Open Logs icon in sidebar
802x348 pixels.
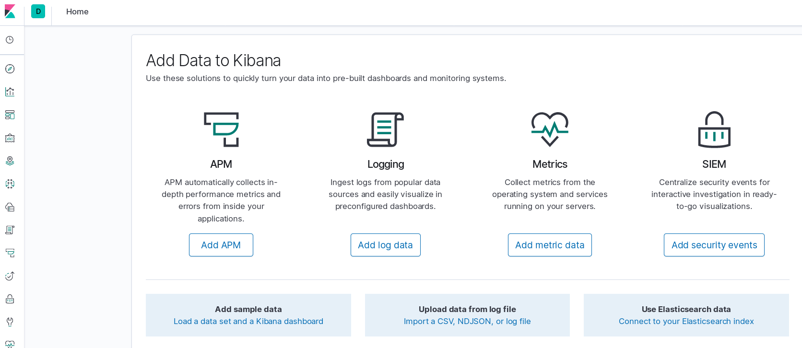(10, 230)
